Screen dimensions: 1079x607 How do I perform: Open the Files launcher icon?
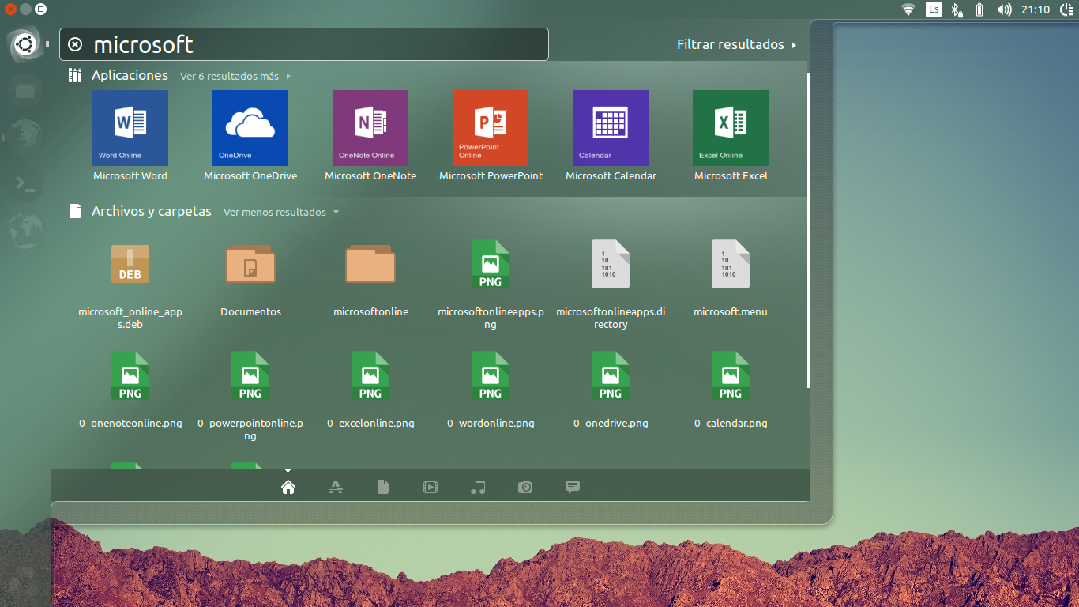[x=24, y=90]
